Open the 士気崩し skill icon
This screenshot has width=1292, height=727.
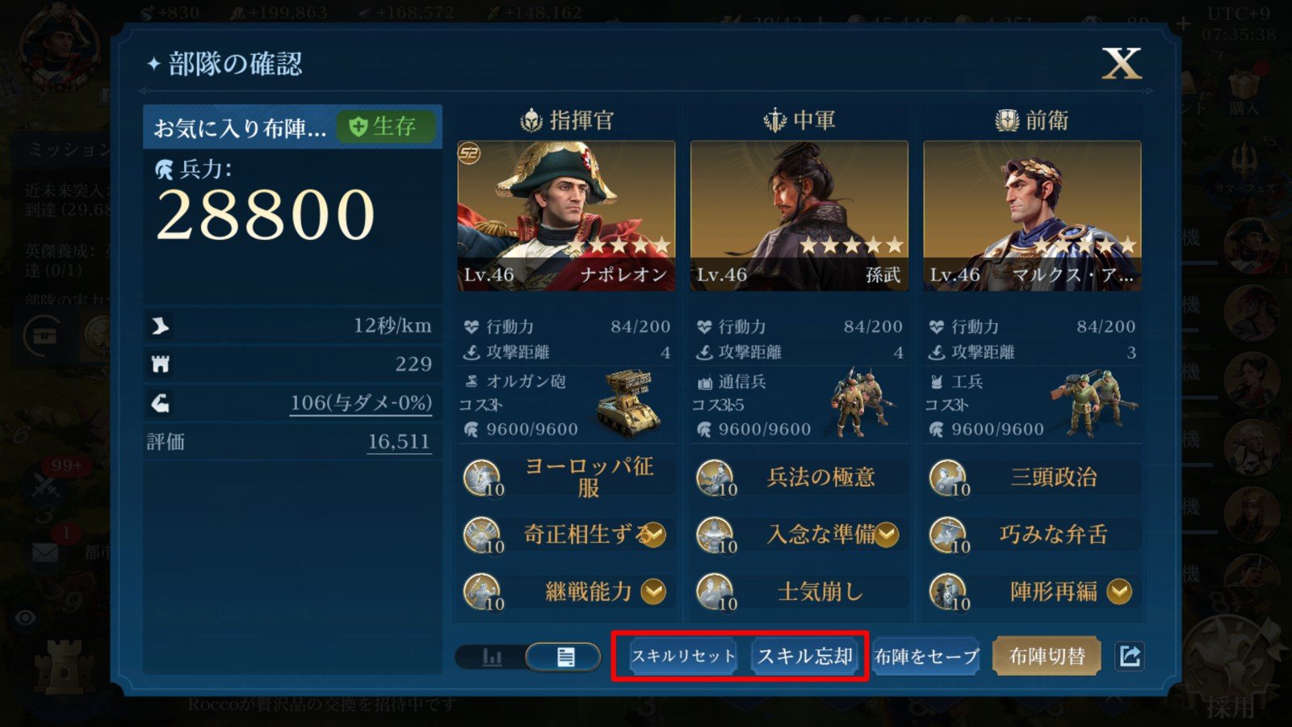pos(715,591)
